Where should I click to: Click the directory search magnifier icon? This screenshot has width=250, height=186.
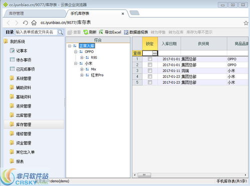[x=60, y=32]
